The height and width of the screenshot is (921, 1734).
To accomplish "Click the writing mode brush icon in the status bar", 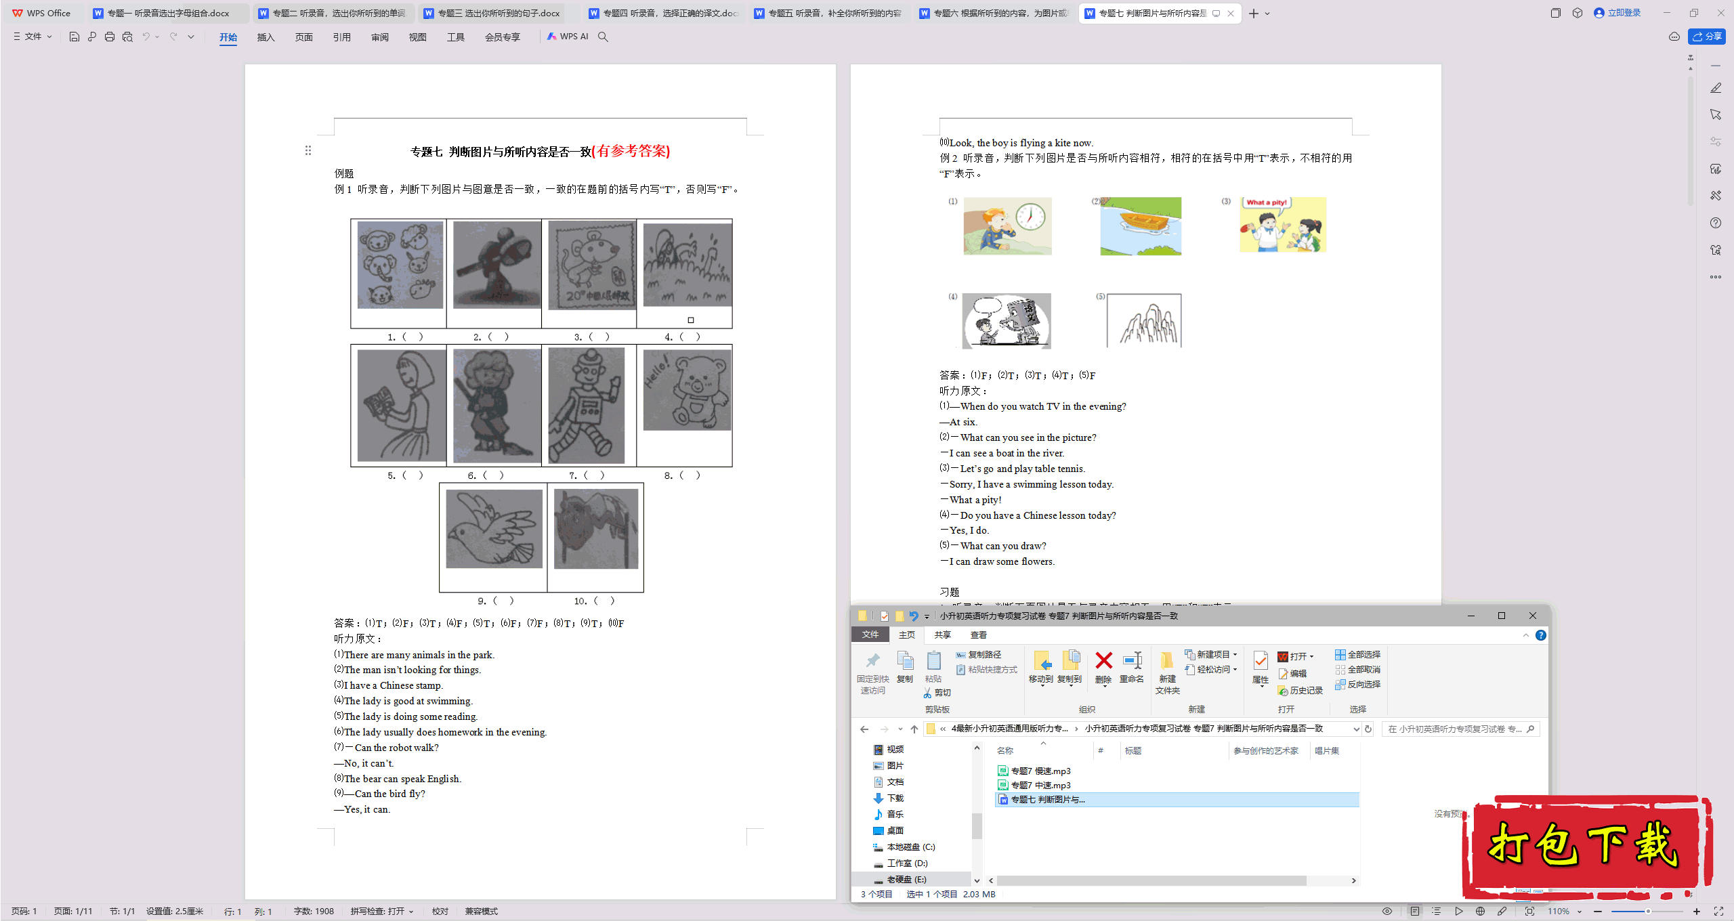I will coord(1502,911).
